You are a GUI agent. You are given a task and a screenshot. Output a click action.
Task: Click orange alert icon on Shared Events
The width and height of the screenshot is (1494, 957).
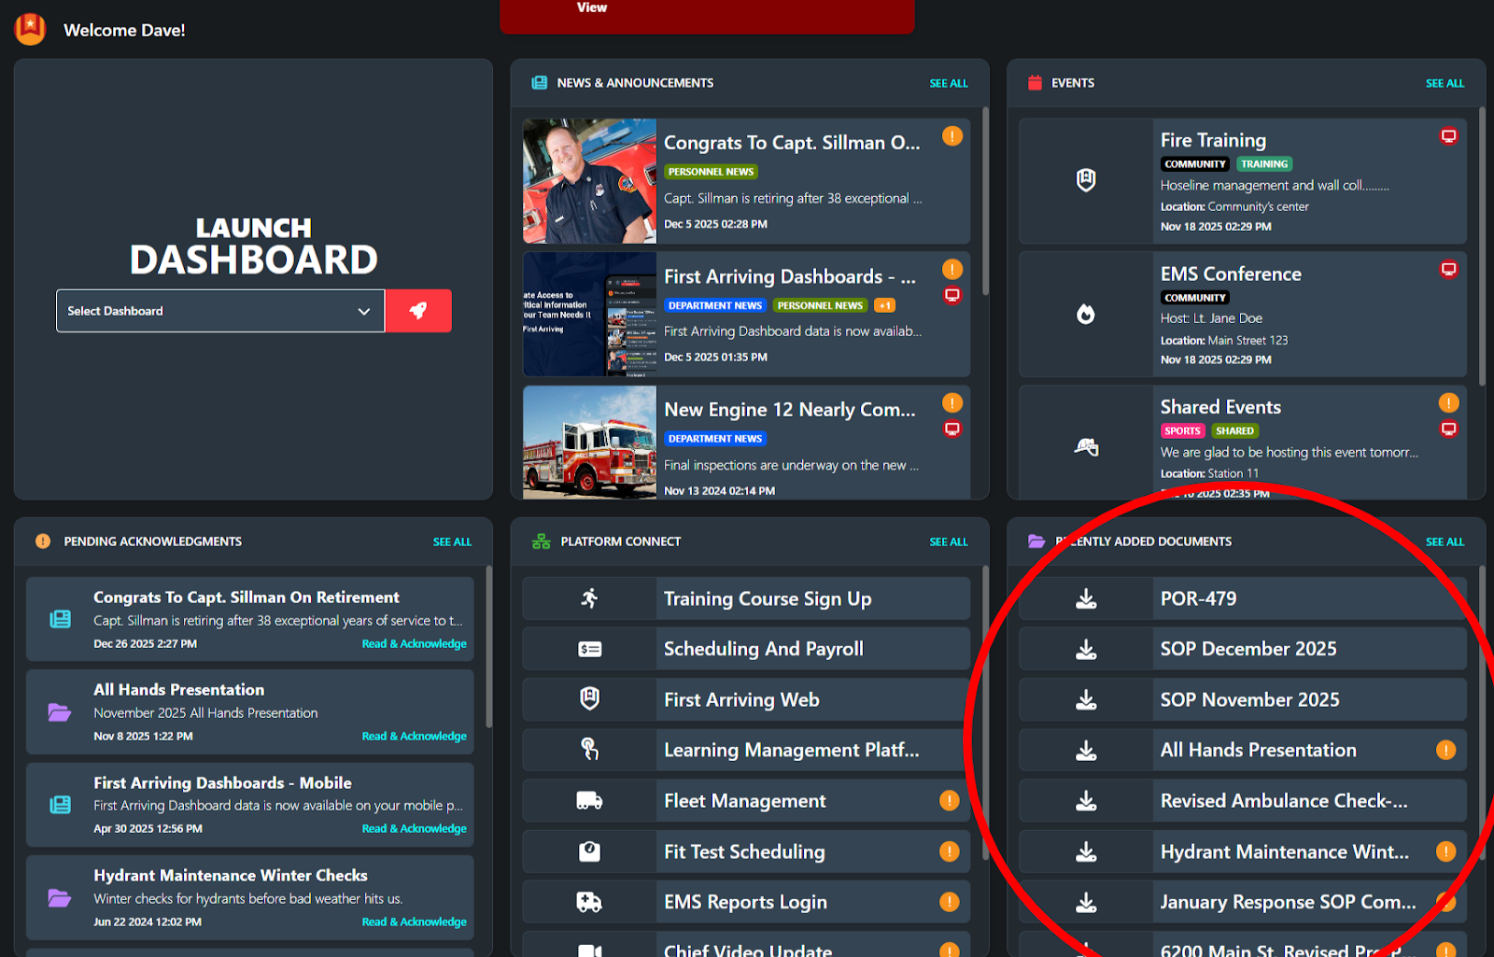point(1448,402)
